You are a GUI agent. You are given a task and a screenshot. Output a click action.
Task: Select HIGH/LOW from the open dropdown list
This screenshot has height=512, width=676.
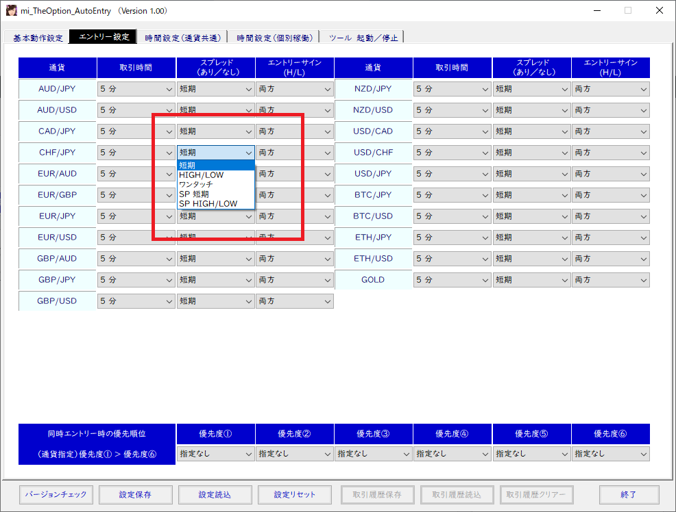click(201, 175)
